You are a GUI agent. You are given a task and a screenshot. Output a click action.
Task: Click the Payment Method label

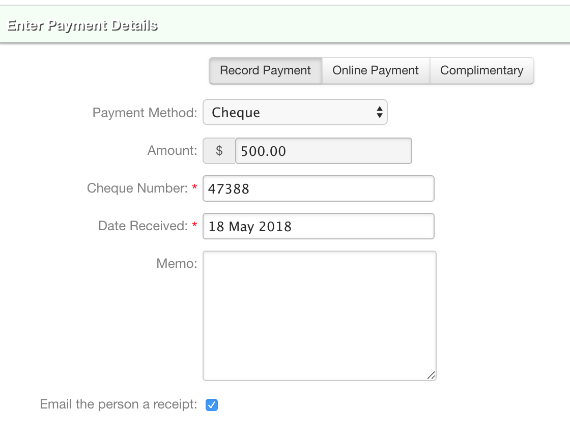tap(145, 113)
